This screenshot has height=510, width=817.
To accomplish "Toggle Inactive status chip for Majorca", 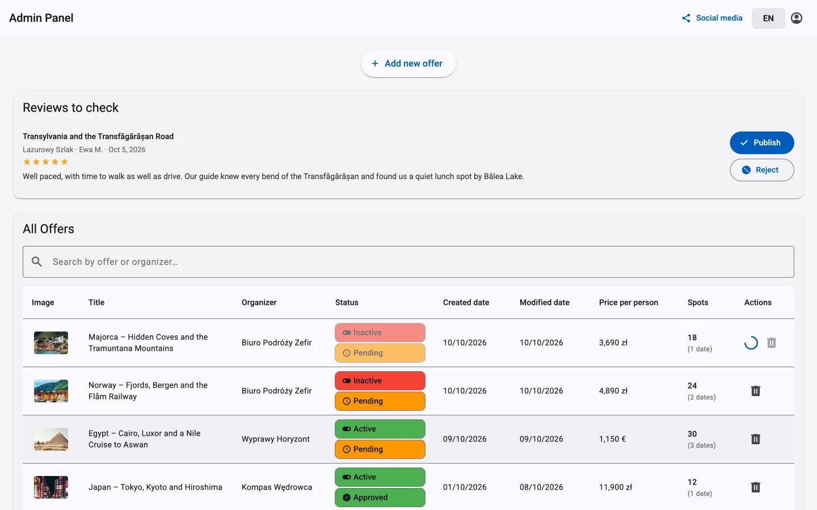I will (380, 333).
